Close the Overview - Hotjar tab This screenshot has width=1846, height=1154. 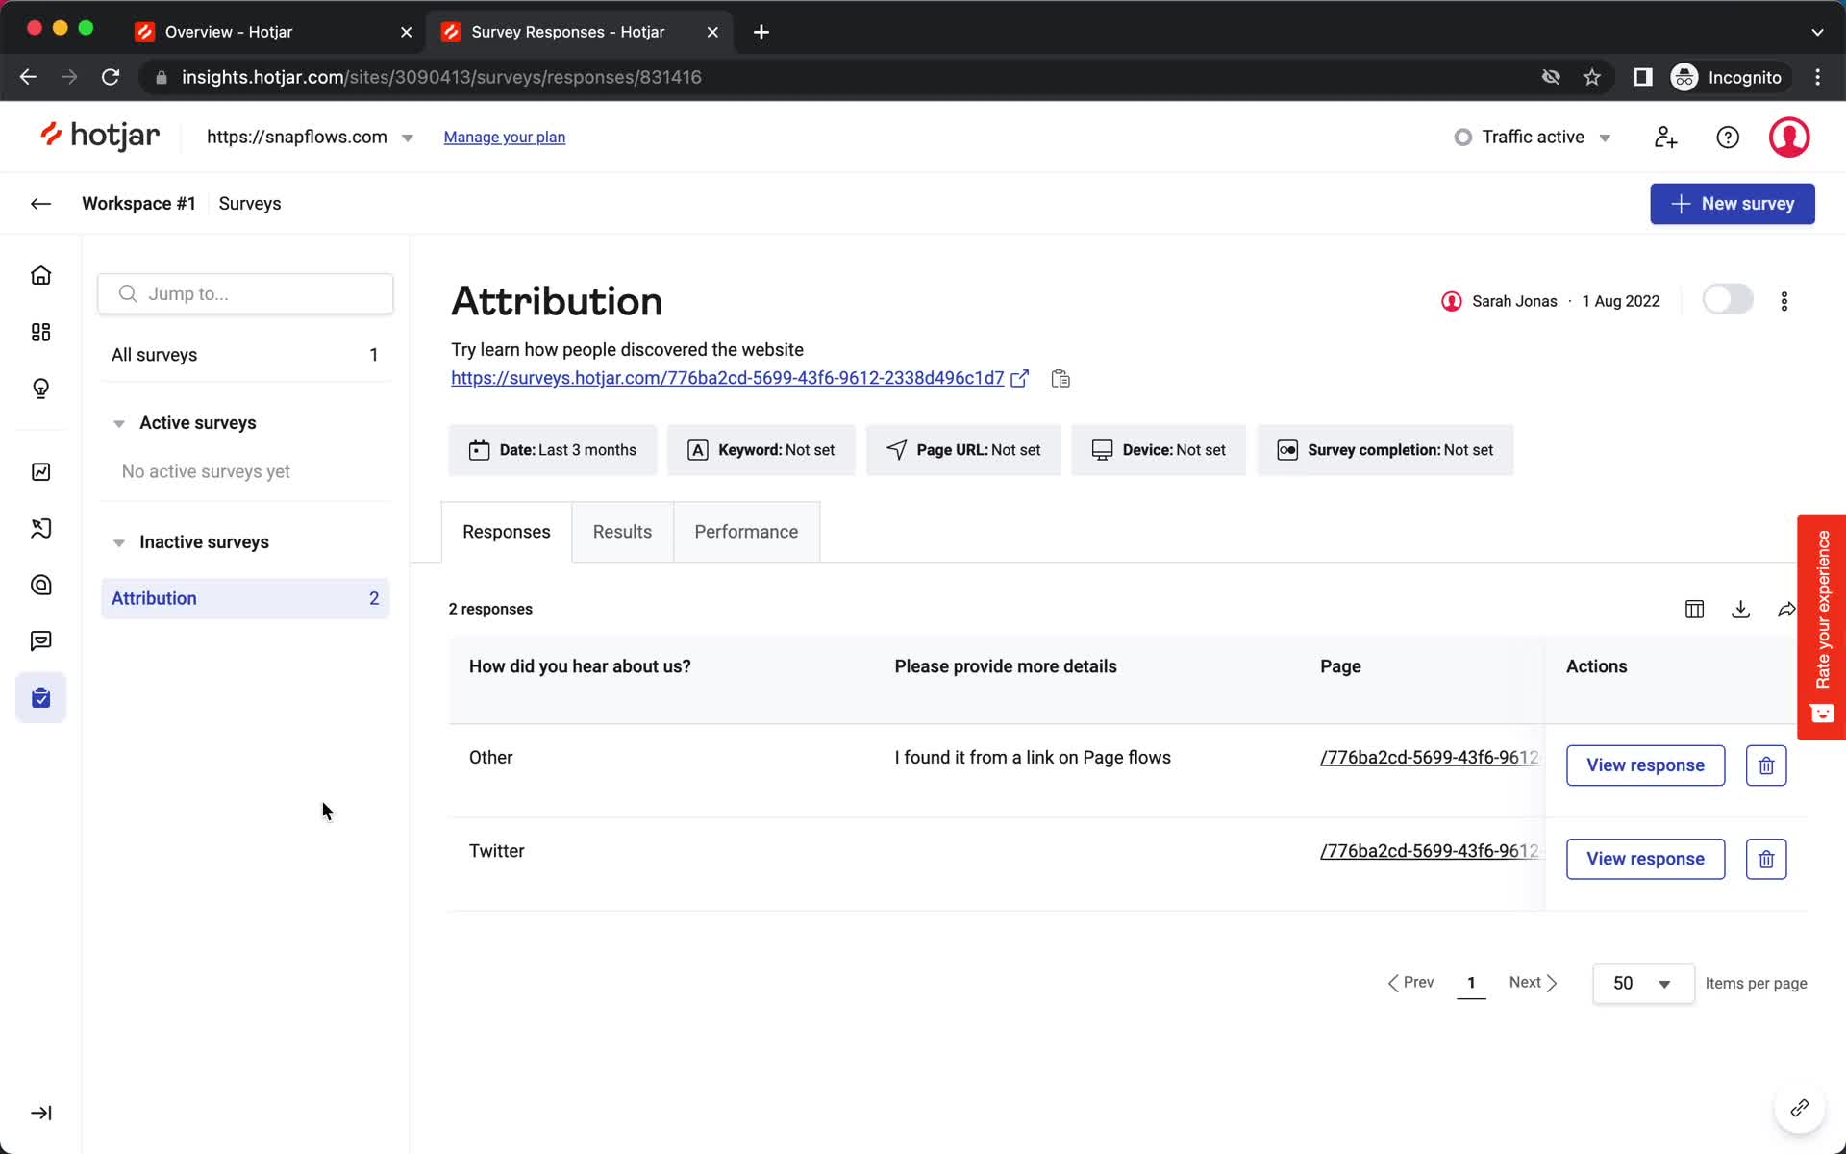tap(406, 32)
